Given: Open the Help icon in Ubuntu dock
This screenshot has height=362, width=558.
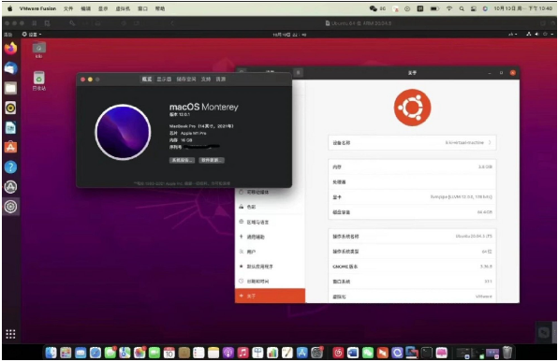Looking at the screenshot, I should click(10, 167).
